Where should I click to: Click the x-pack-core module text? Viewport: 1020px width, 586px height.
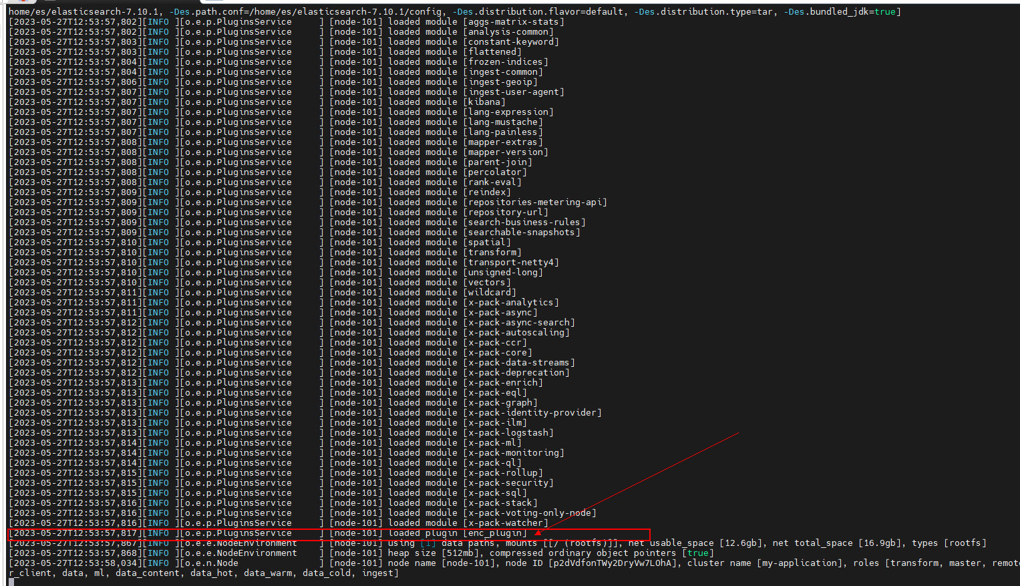tap(498, 353)
